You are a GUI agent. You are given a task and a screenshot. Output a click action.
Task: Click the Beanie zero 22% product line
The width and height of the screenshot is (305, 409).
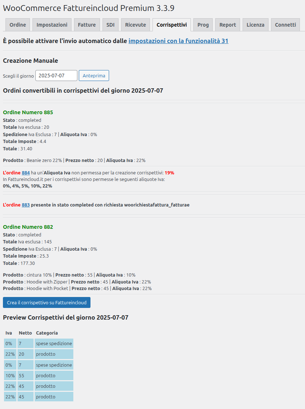pos(74,161)
